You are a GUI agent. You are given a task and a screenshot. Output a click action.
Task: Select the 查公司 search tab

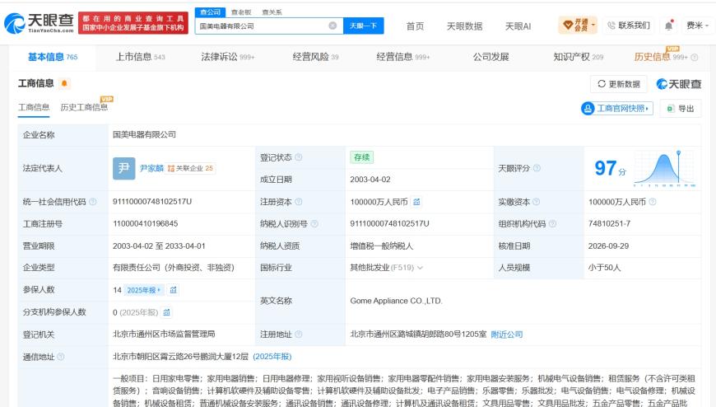pyautogui.click(x=210, y=12)
